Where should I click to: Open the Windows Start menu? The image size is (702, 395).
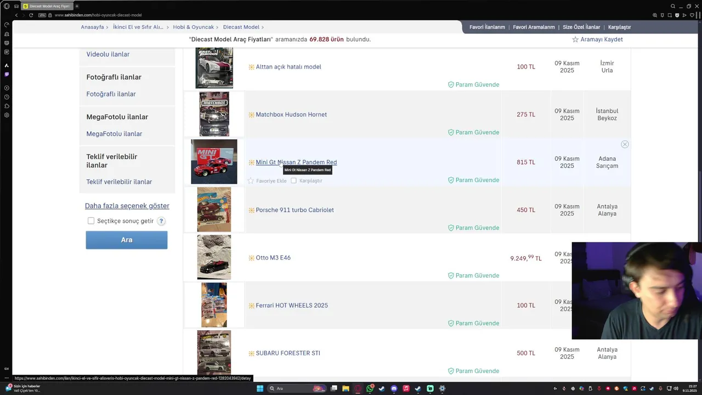click(260, 388)
